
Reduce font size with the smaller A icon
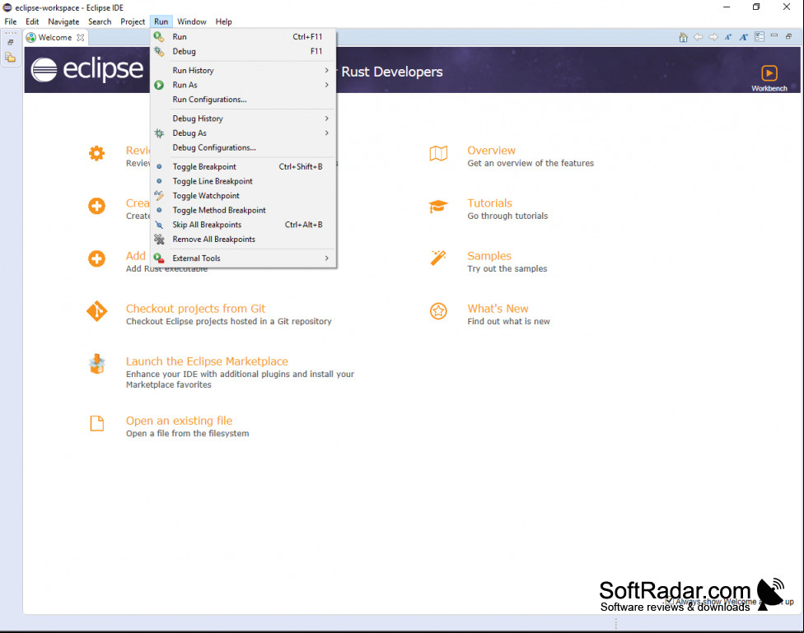[728, 37]
